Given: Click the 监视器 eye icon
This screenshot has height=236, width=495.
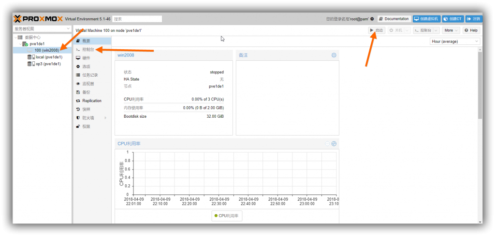Looking at the screenshot, I should pyautogui.click(x=78, y=83).
